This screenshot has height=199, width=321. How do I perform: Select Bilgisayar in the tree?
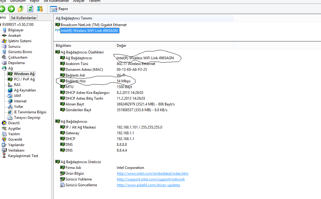point(16,30)
